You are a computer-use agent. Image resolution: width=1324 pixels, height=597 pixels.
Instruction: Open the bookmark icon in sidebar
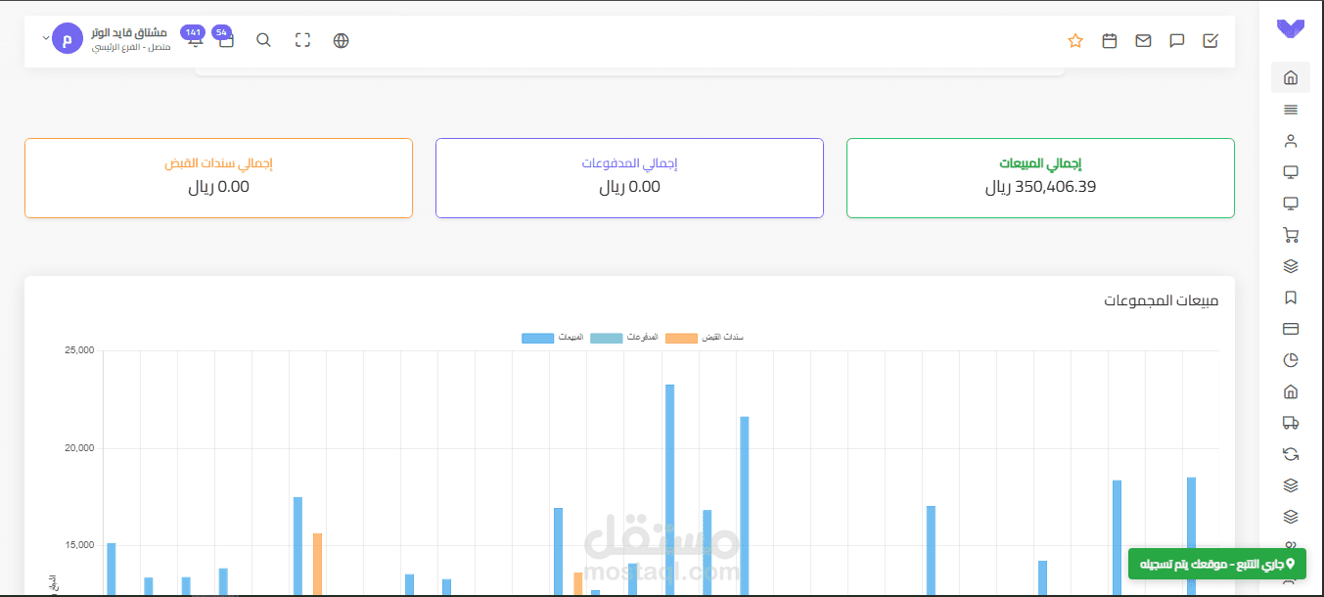pos(1290,298)
